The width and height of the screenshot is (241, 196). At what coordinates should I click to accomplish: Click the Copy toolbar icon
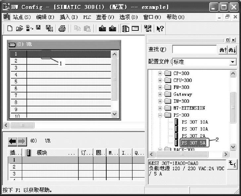[77, 28]
